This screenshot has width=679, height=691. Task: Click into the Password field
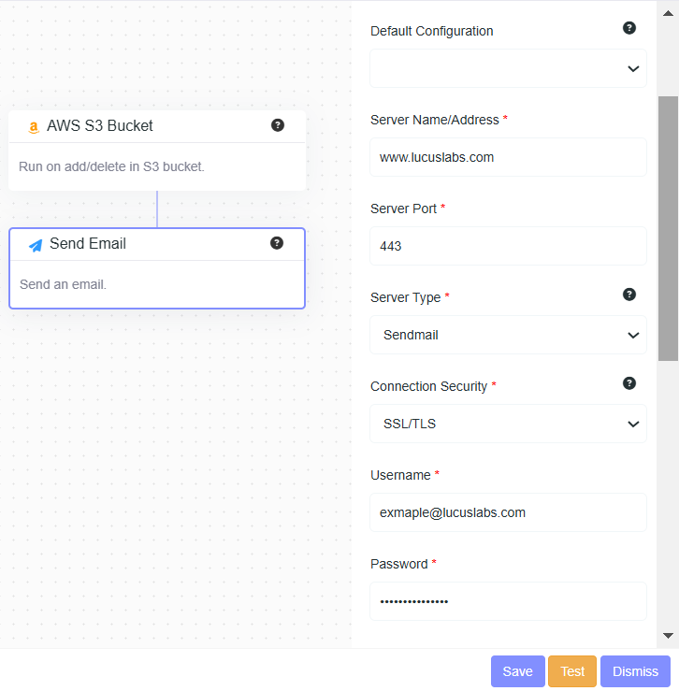click(x=508, y=601)
